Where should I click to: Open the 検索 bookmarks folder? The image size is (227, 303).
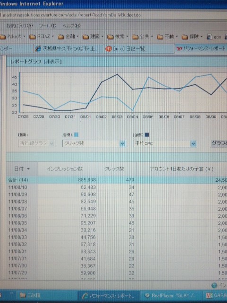point(118,36)
